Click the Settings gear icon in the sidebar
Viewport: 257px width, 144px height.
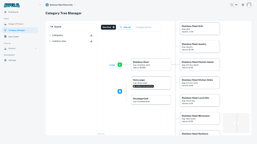tap(5, 60)
